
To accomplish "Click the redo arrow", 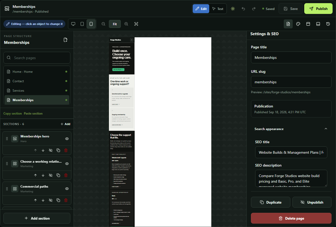I will 254,9.
